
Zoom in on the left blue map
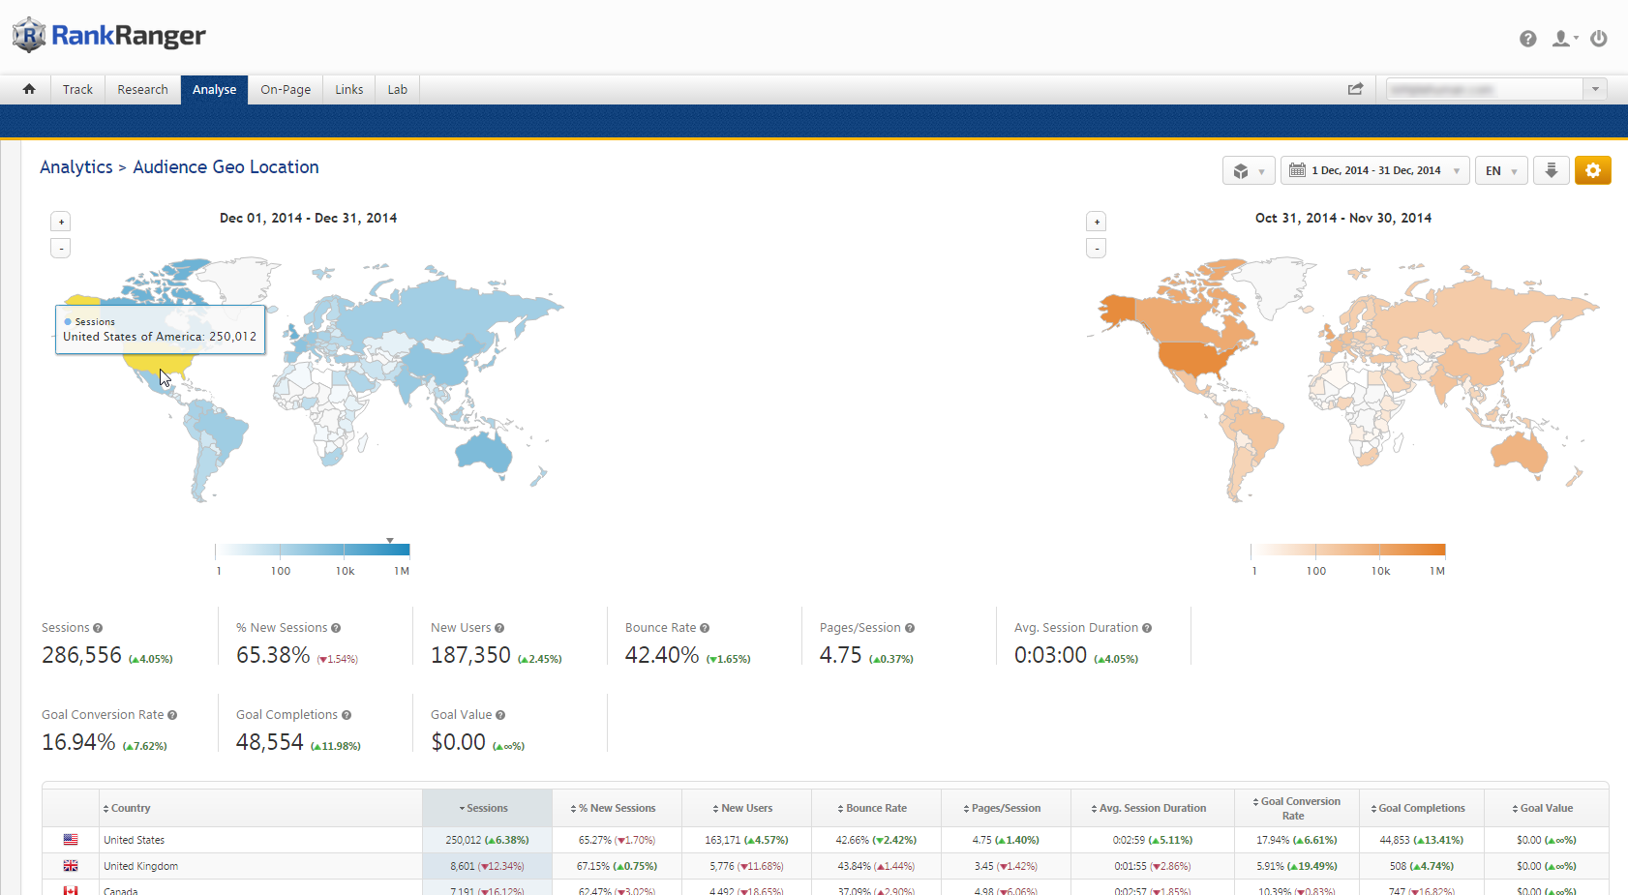pos(61,222)
